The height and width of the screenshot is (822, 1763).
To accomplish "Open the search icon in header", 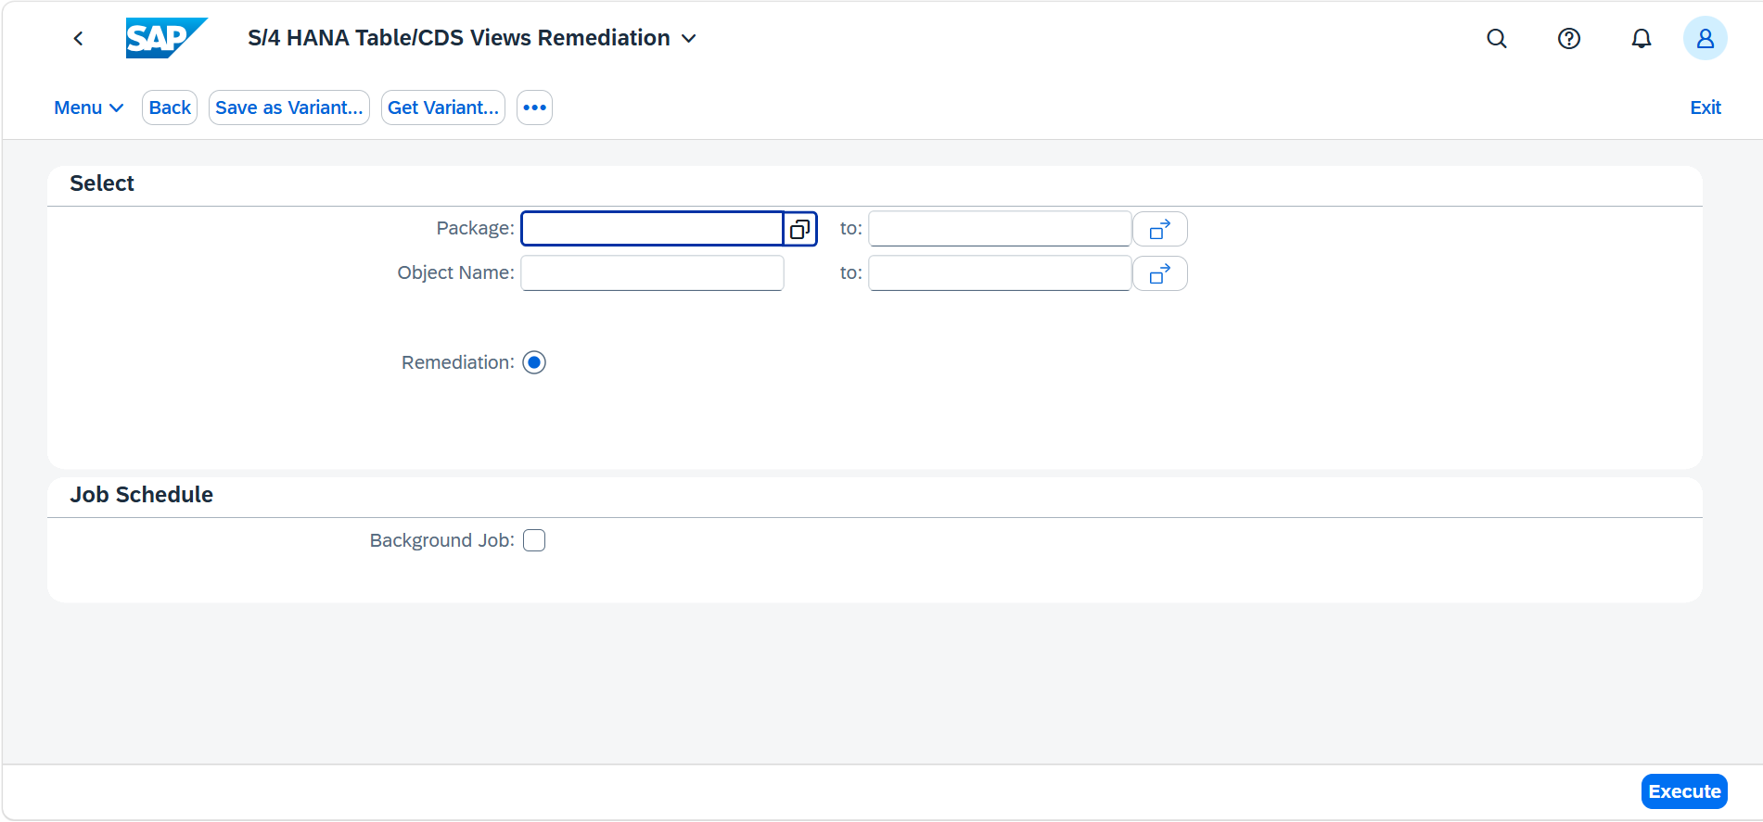I will coord(1497,38).
